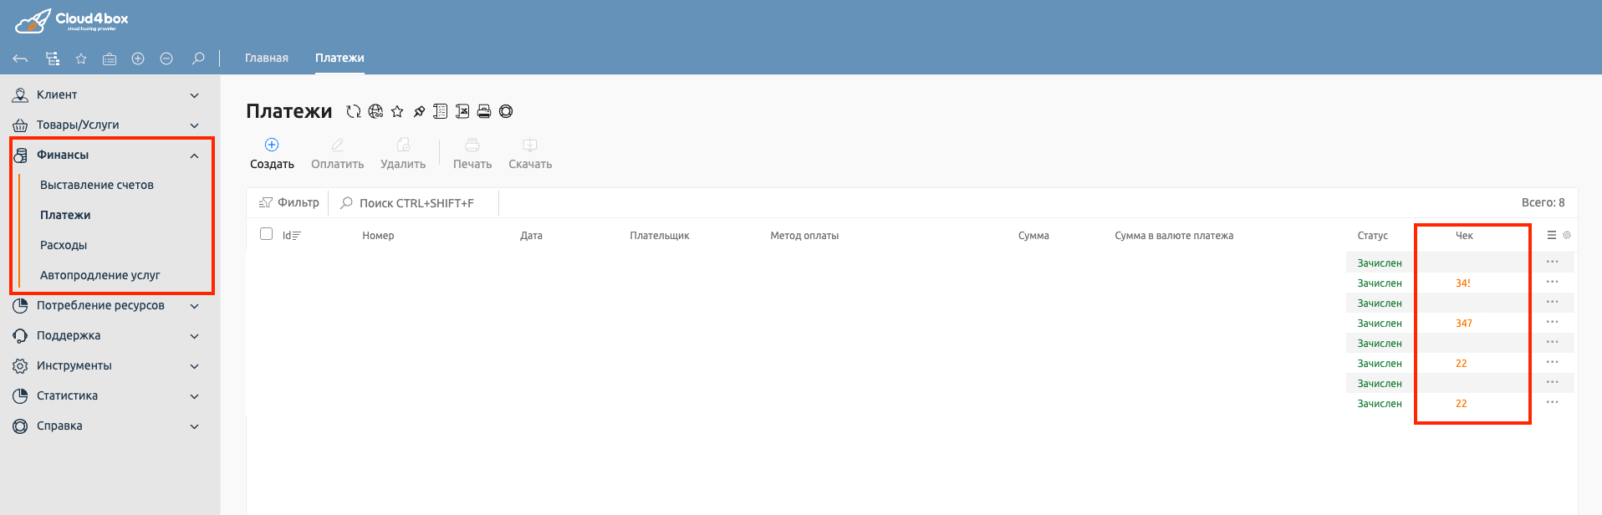Click the Чек column header
The image size is (1602, 515).
[1464, 236]
